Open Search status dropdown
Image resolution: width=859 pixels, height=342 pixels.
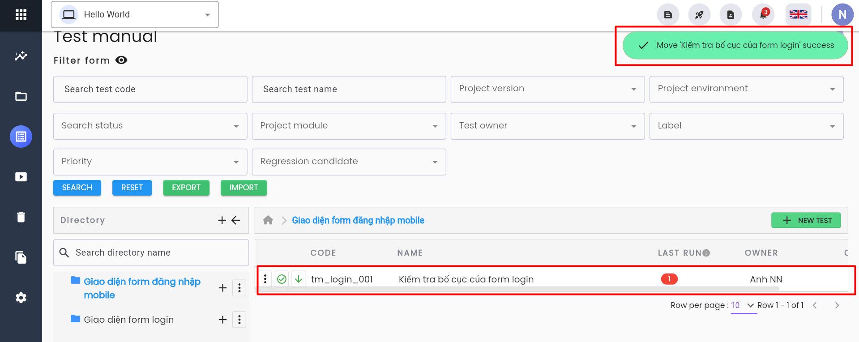point(150,126)
